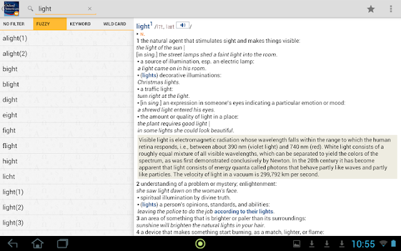The height and width of the screenshot is (251, 401).
Task: Open the third download notification icon
Action: click(341, 244)
